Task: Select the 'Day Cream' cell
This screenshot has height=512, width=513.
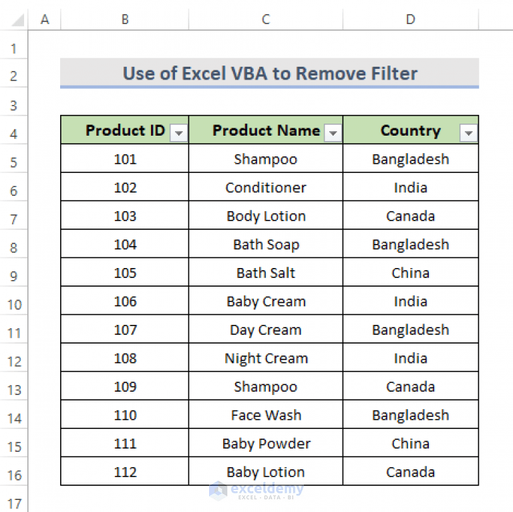Action: point(266,330)
